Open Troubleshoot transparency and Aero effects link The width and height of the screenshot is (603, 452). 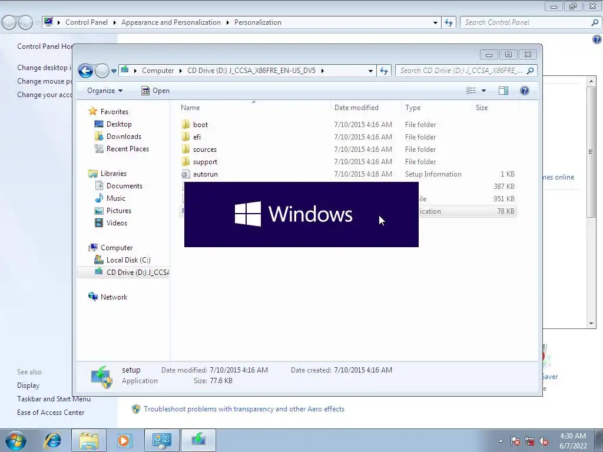(244, 409)
